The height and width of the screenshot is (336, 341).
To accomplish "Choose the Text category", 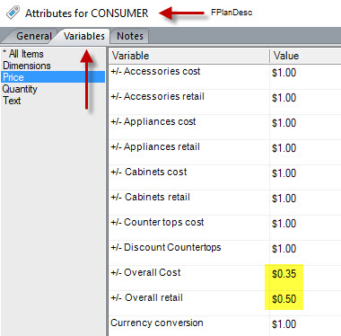I will click(12, 101).
